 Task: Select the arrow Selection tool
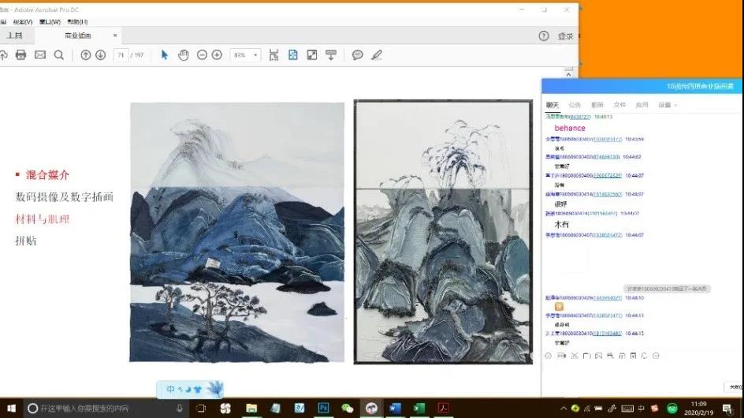(165, 55)
